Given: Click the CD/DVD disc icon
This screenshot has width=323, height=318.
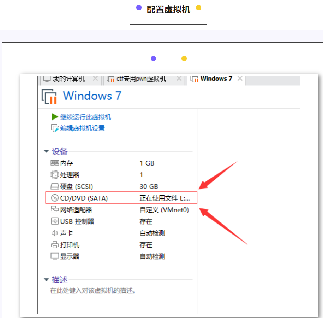Looking at the screenshot, I should (55, 198).
